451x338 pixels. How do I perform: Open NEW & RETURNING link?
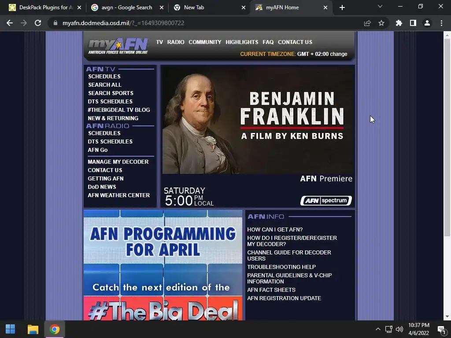click(x=113, y=118)
